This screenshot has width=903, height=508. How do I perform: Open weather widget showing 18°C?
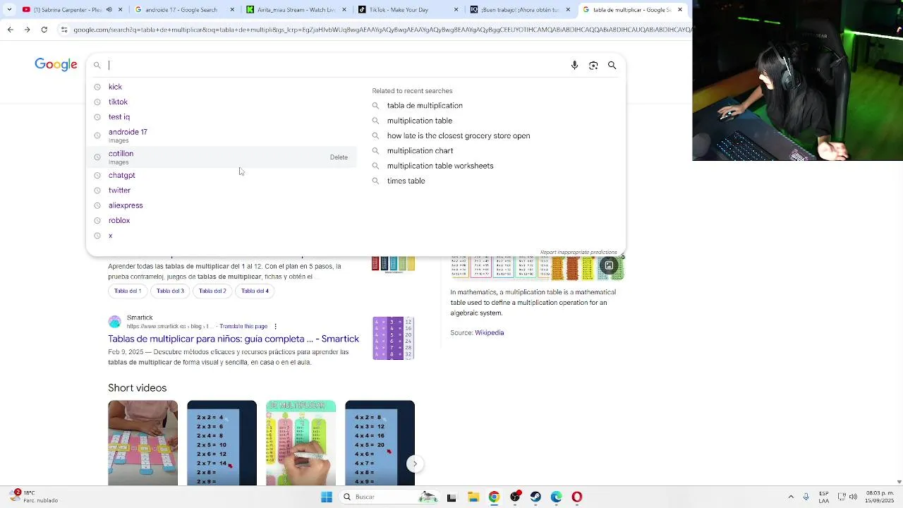(34, 497)
